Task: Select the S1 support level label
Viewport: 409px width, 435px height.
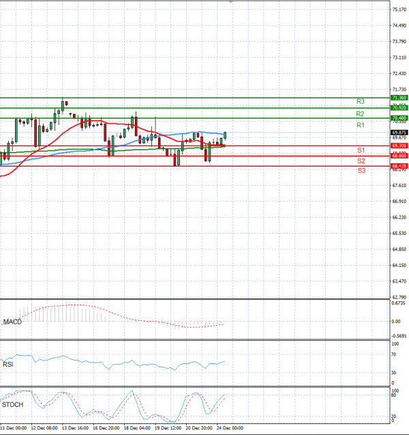Action: point(361,150)
